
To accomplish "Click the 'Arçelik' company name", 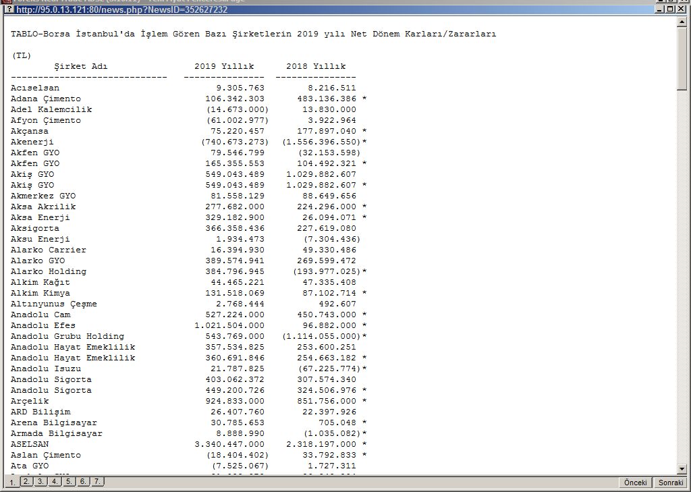I will tap(30, 401).
